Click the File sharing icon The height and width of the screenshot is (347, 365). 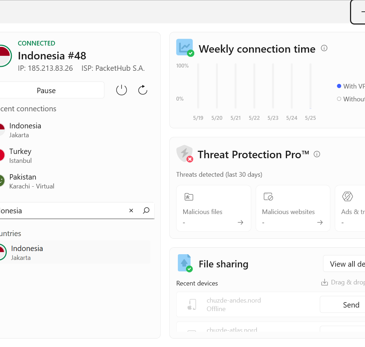pos(185,263)
